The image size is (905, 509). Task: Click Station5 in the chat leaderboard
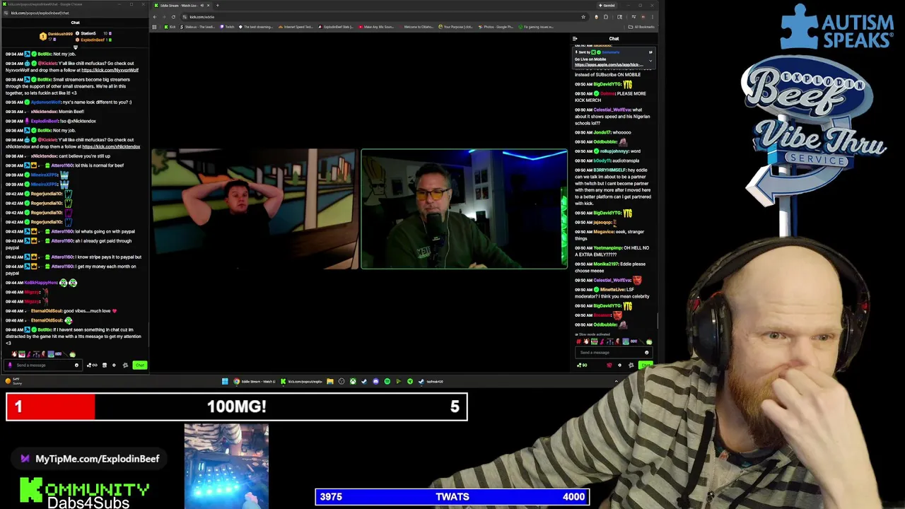pyautogui.click(x=88, y=33)
